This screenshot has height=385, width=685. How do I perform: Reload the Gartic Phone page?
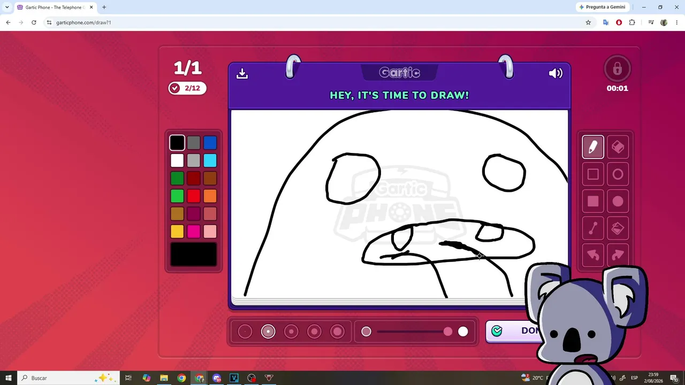[x=34, y=22]
